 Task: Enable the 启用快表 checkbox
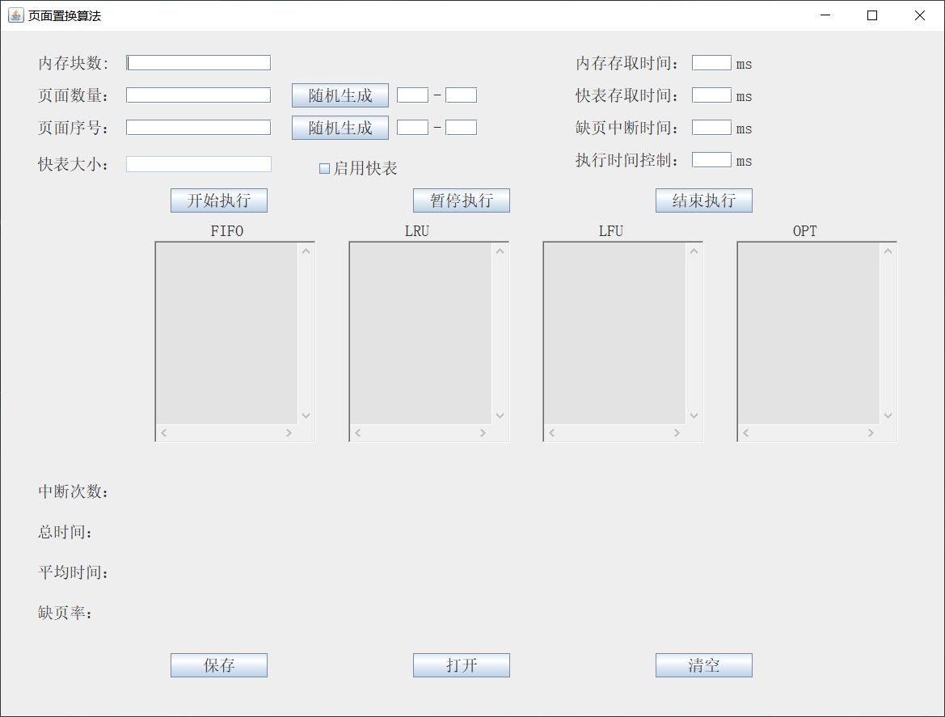(325, 169)
